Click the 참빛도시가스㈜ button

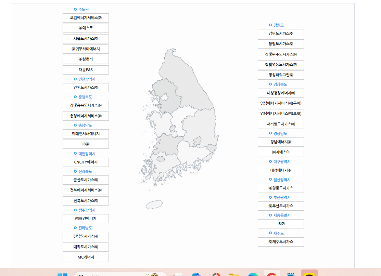point(281,44)
